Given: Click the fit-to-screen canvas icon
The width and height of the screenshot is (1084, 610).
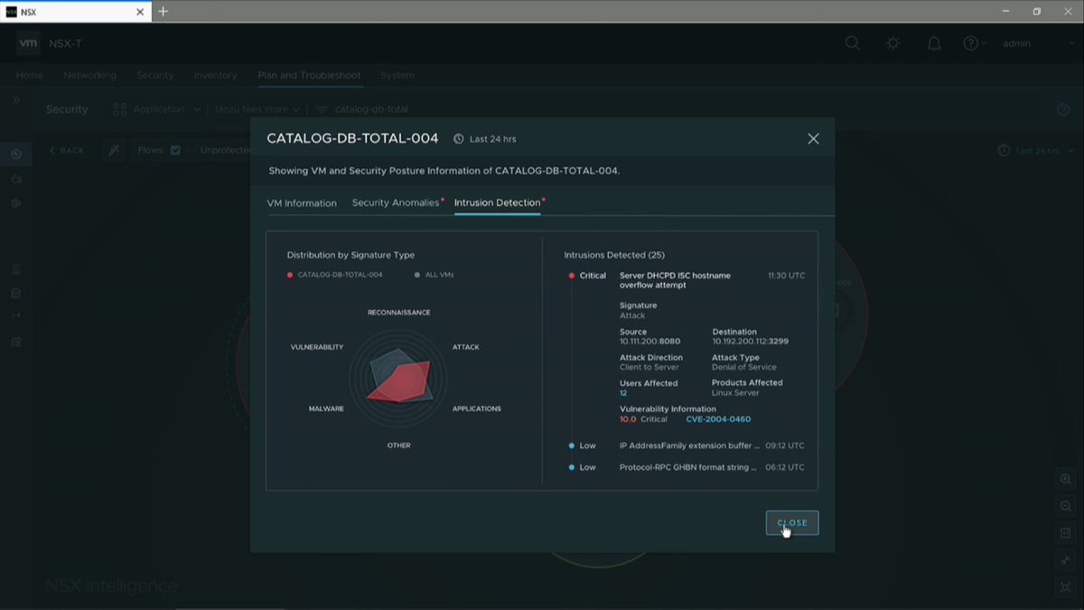Looking at the screenshot, I should coord(1066,587).
